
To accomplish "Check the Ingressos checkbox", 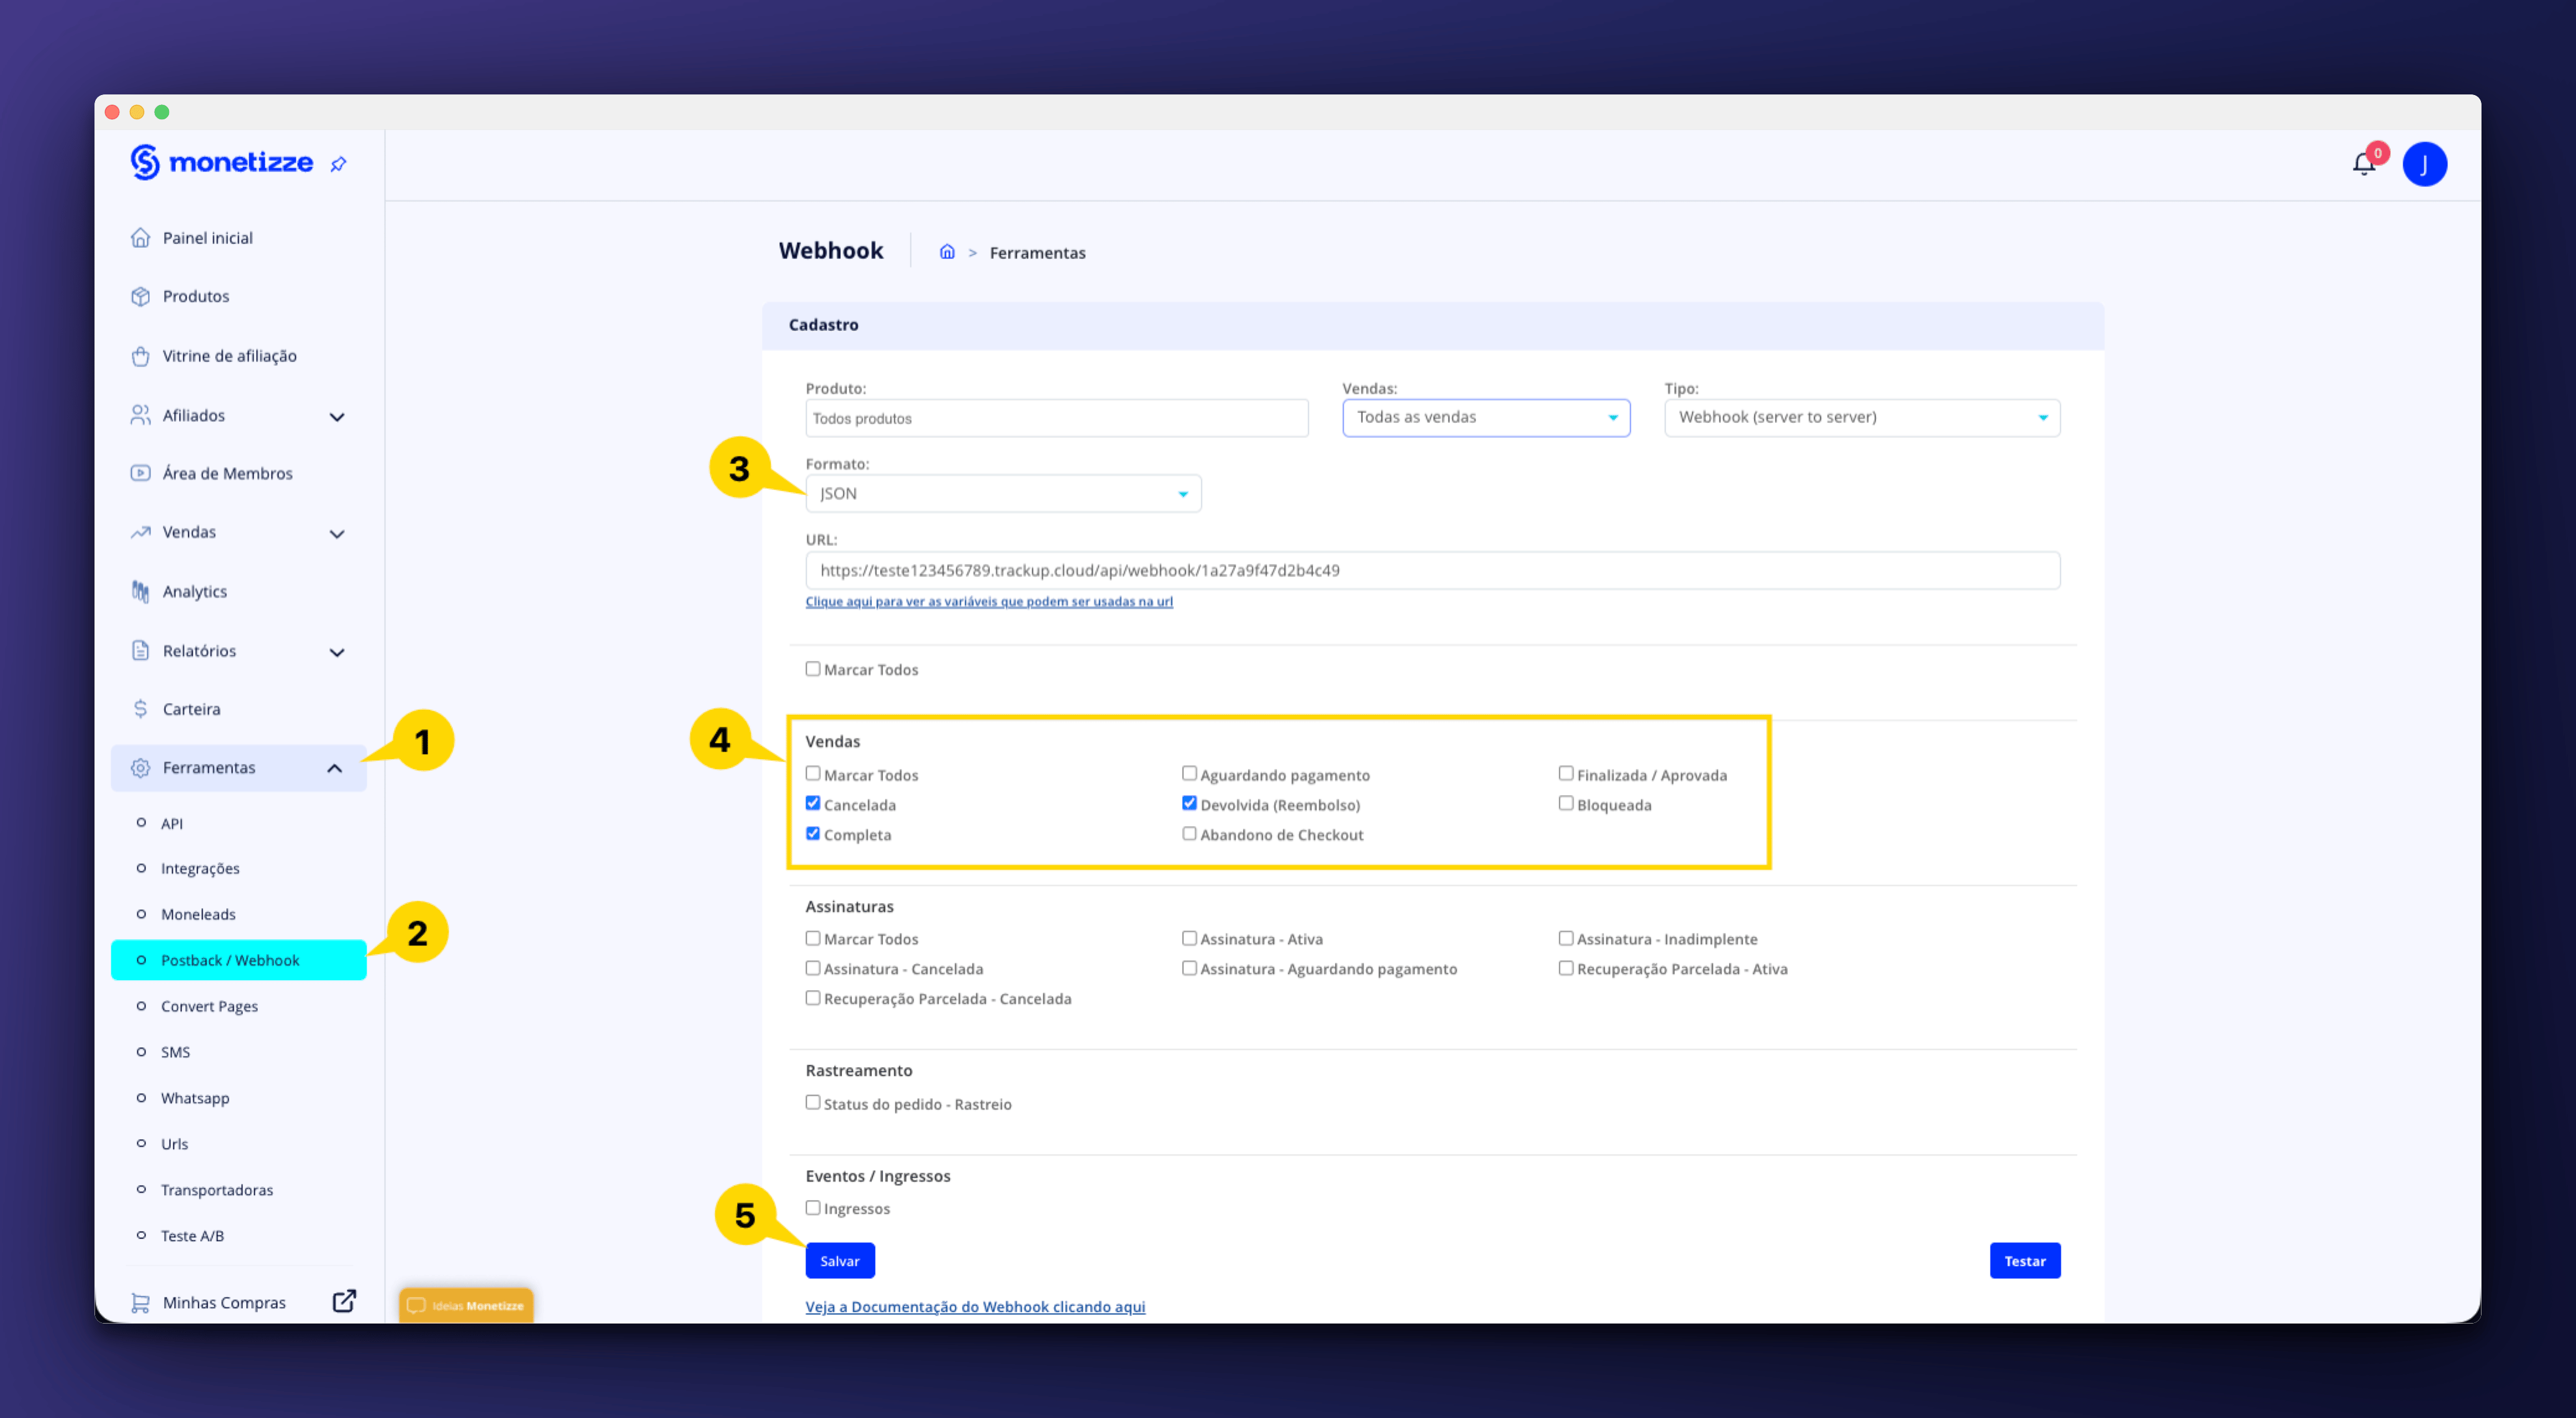I will click(813, 1207).
